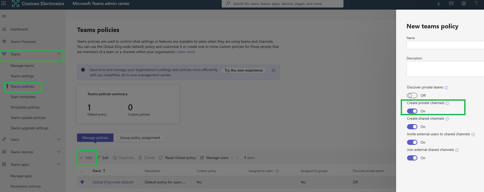Screen dimensions: 484x192
Task: Show info for Discover private teams setting
Action: coord(446,88)
